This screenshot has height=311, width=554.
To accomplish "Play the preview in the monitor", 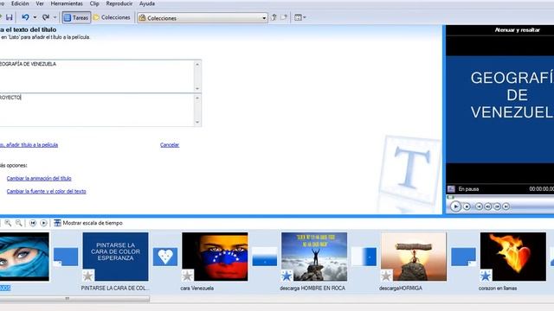I will (455, 206).
